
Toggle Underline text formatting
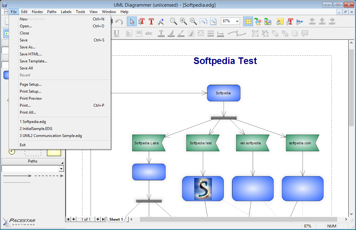tap(116, 33)
